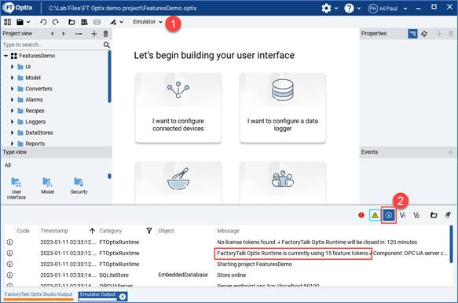Expand the Alarms folder
The image size is (458, 303).
pos(12,100)
